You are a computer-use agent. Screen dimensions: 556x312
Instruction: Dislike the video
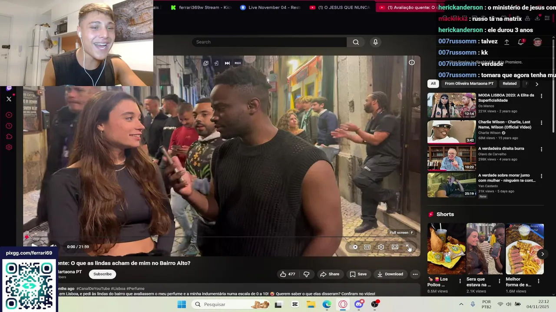point(306,274)
